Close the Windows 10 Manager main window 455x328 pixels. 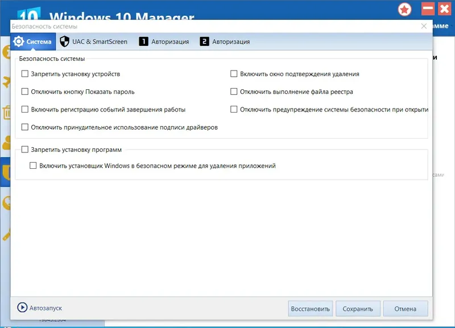pyautogui.click(x=445, y=9)
